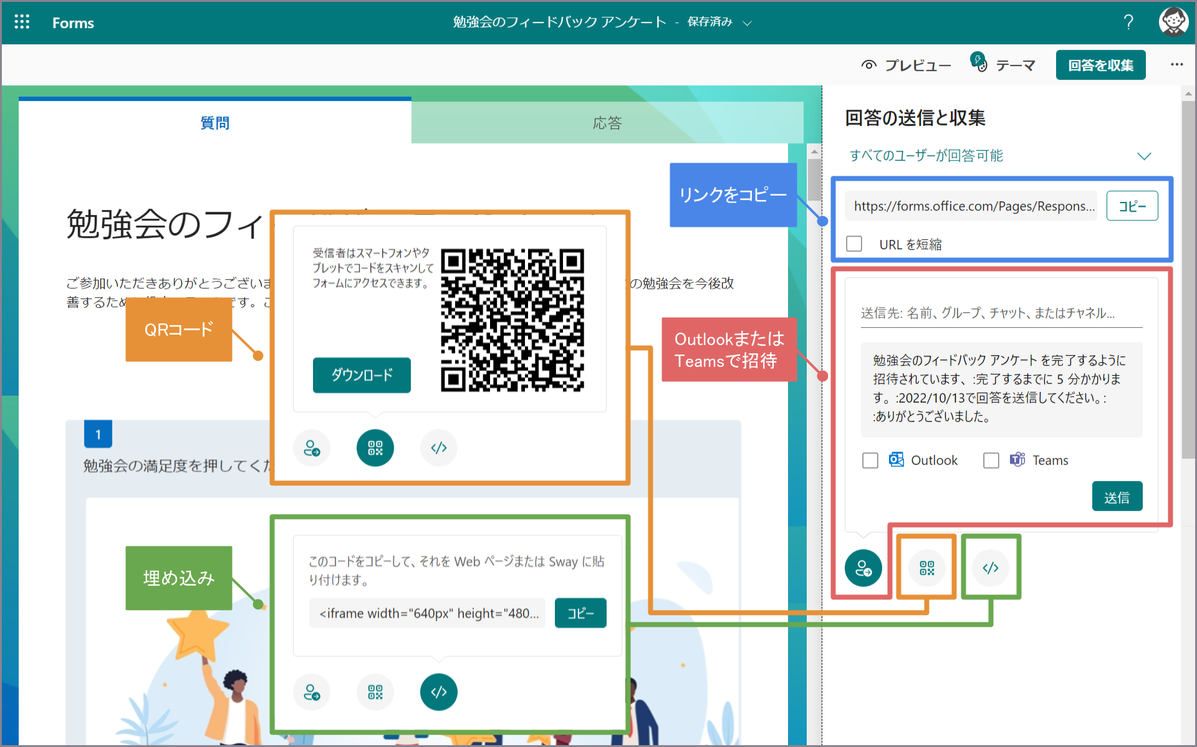The height and width of the screenshot is (747, 1197).
Task: Click the Teams logo icon
Action: pos(1017,460)
